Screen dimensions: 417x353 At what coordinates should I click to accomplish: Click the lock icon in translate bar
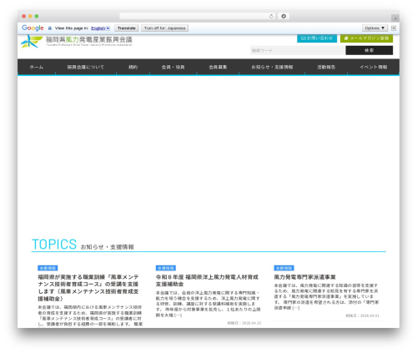point(50,28)
